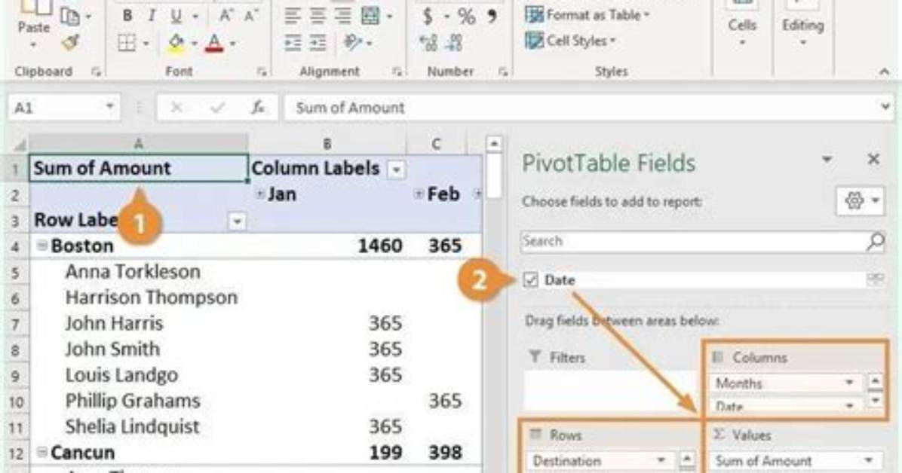This screenshot has width=902, height=473.
Task: Click the Format Painter brush
Action: coord(70,42)
